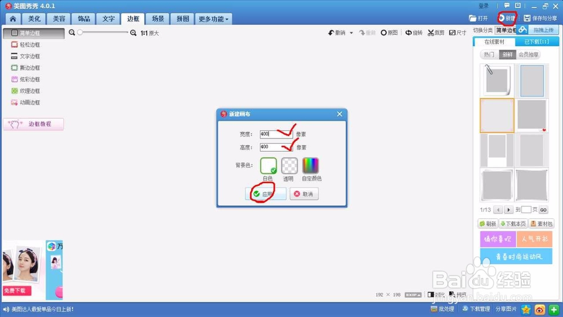This screenshot has width=563, height=317.
Task: Switch to 已下载 tab
Action: pyautogui.click(x=537, y=42)
